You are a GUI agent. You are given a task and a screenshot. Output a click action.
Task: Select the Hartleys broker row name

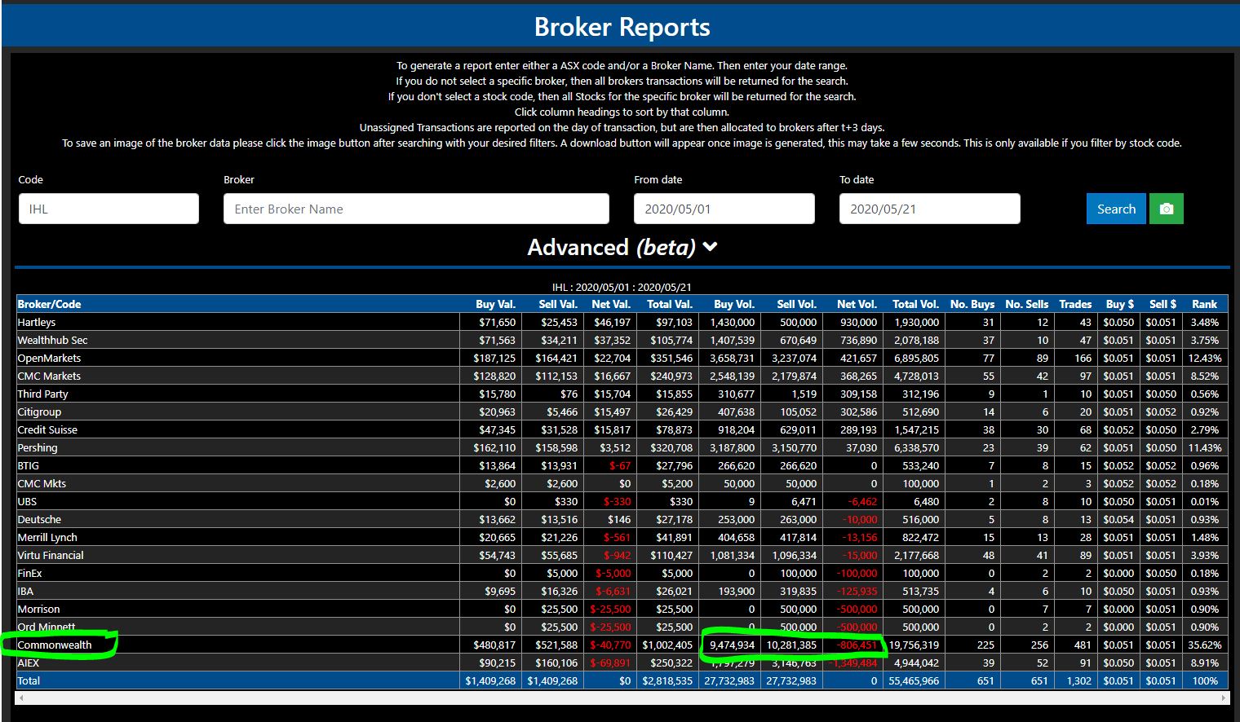pyautogui.click(x=37, y=322)
